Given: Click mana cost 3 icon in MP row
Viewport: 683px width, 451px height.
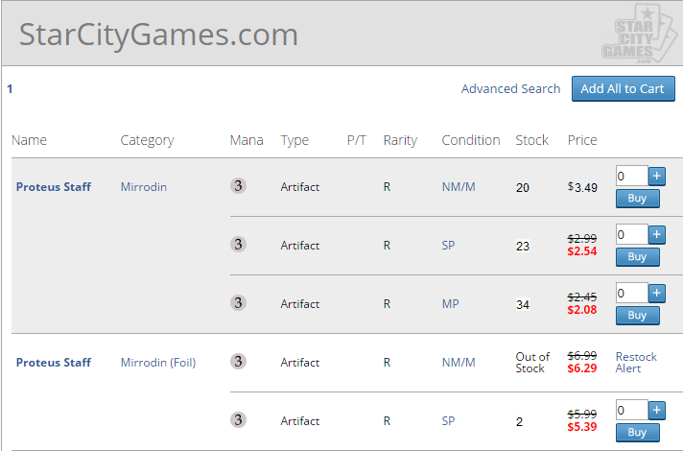Looking at the screenshot, I should tap(238, 303).
